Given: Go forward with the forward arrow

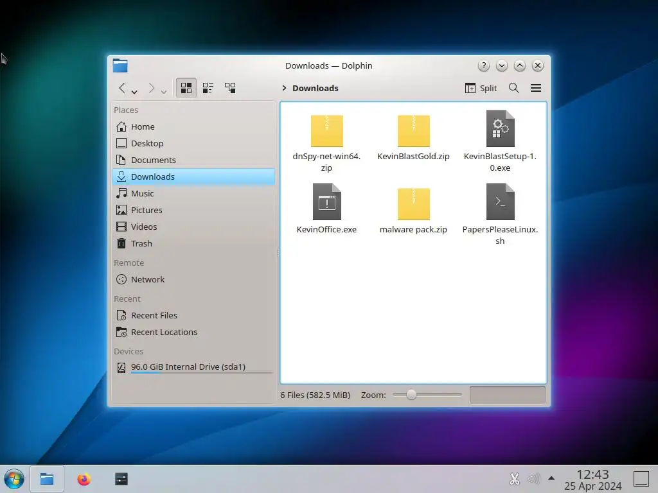Looking at the screenshot, I should tap(152, 88).
